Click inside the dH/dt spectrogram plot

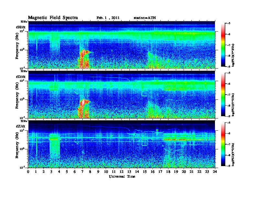coord(122,45)
